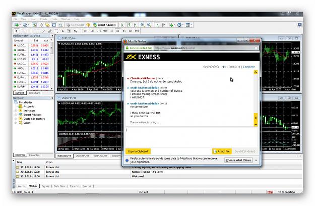Open the File menu
This screenshot has height=206, width=315.
tap(15, 19)
